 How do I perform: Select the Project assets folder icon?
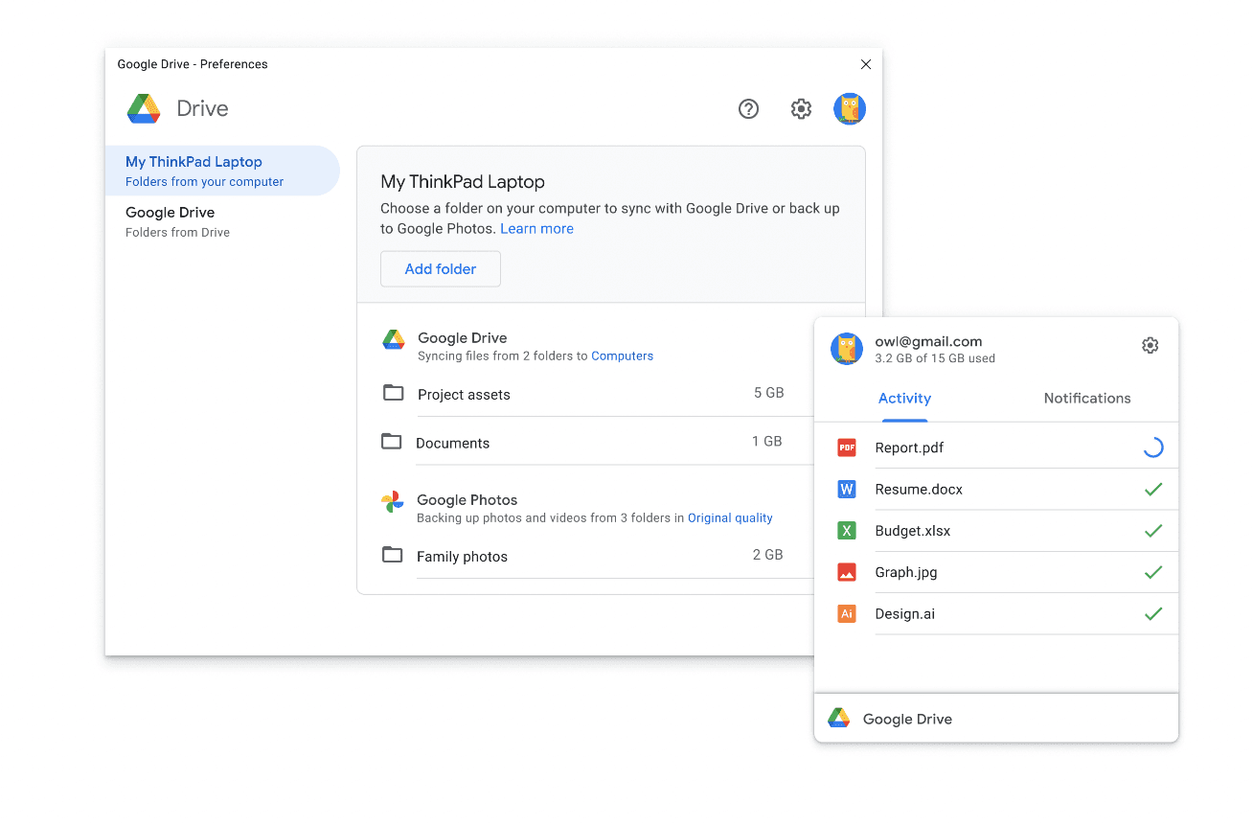click(x=392, y=394)
